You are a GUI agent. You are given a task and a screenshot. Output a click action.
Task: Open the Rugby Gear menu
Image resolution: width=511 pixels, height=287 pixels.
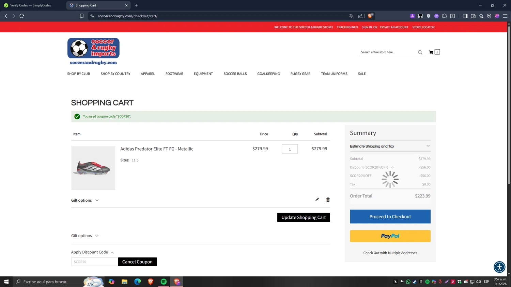(300, 74)
